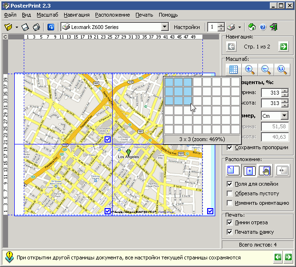Click the tip lightbulb icon in status bar
The width and height of the screenshot is (296, 267).
coord(9,257)
